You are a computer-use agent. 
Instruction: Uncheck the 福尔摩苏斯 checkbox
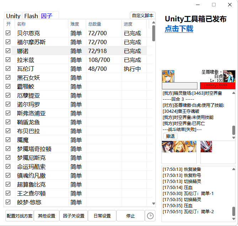(8, 42)
